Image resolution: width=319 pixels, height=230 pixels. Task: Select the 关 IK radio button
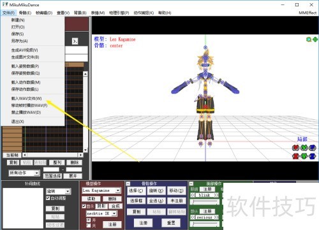[x=89, y=225]
